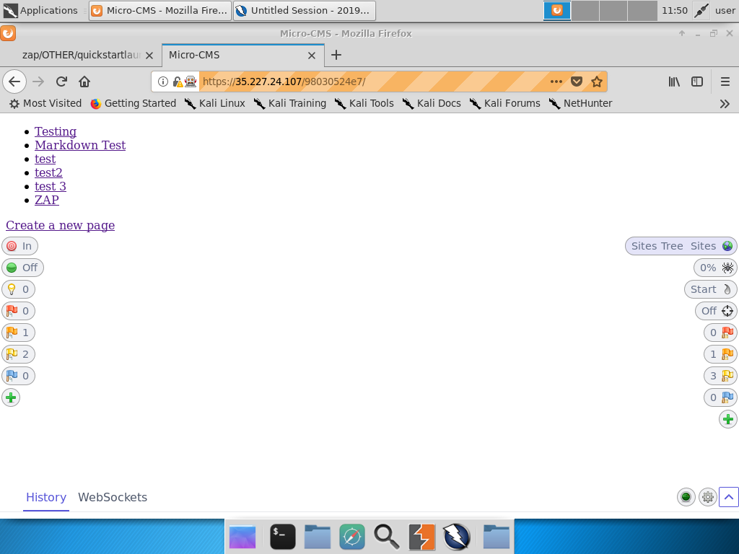This screenshot has width=739, height=554.
Task: Toggle the green HUD on/off indicator
Action: point(686,497)
